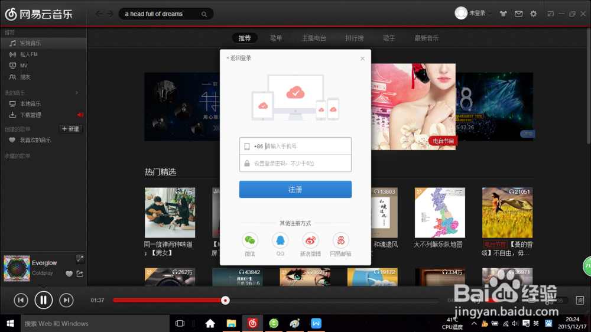Select the 排行榜 tab
The width and height of the screenshot is (591, 332).
click(354, 38)
